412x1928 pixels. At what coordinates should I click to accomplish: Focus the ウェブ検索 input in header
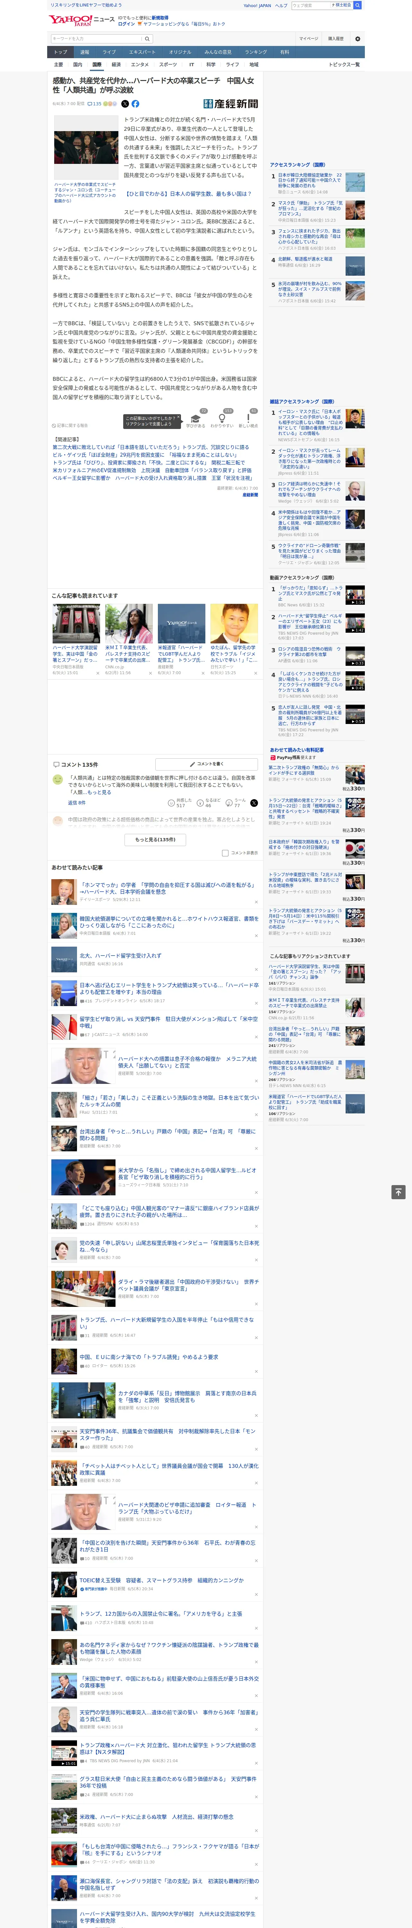310,5
